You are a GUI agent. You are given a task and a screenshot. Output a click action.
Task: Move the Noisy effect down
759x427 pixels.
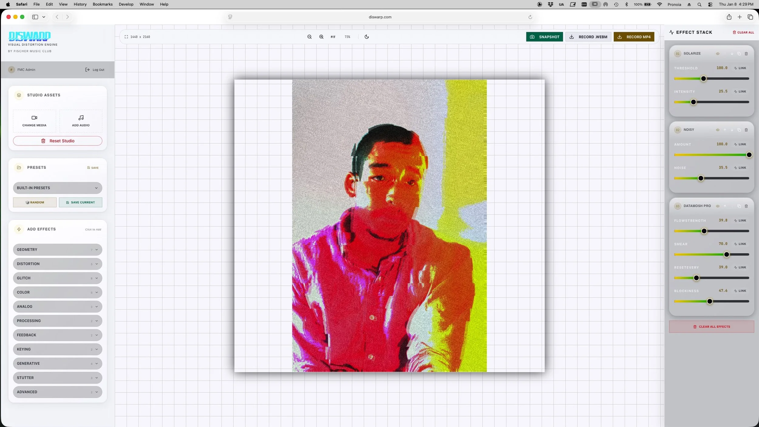(732, 130)
